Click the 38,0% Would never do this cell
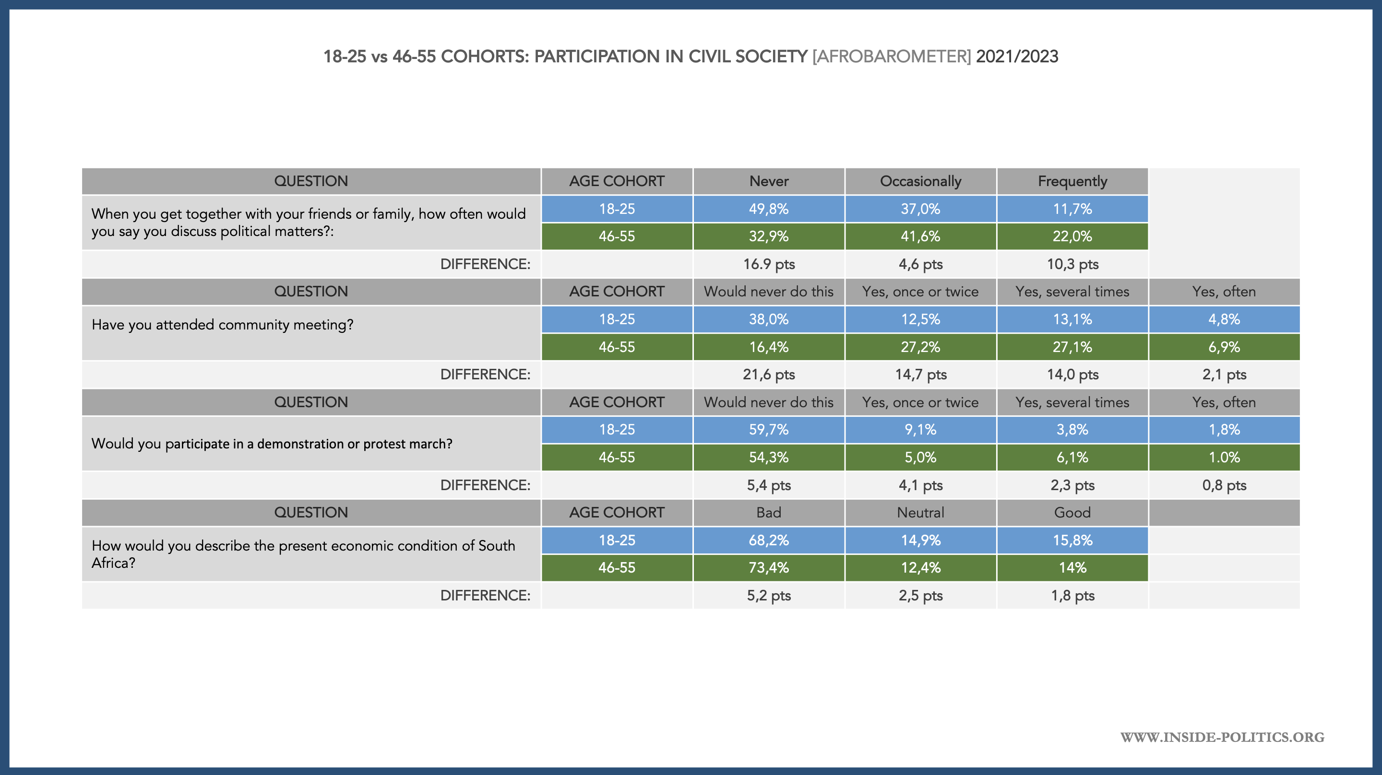The height and width of the screenshot is (775, 1382). pyautogui.click(x=768, y=319)
